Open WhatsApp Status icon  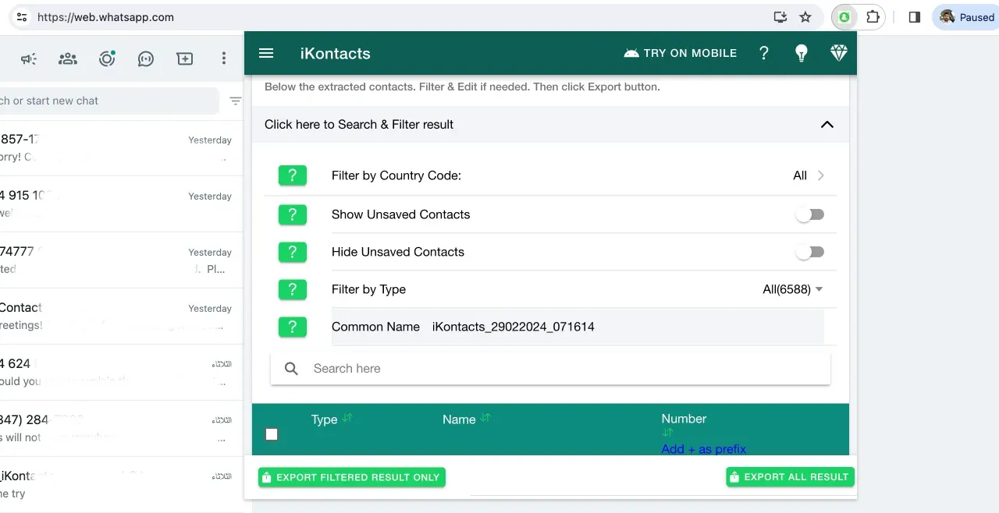(x=107, y=58)
